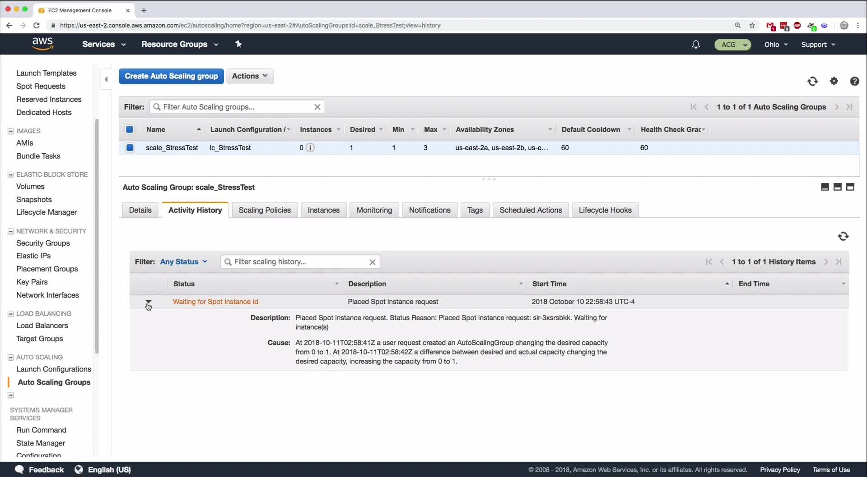This screenshot has height=477, width=867.
Task: Switch to the Notifications tab
Action: pos(429,210)
